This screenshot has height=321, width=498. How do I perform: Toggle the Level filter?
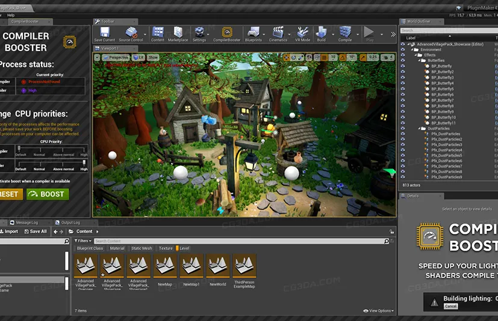(183, 248)
